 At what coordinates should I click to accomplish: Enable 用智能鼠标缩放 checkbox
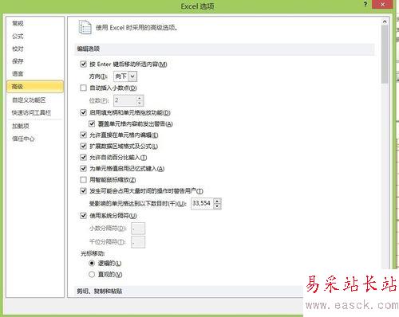tap(83, 180)
